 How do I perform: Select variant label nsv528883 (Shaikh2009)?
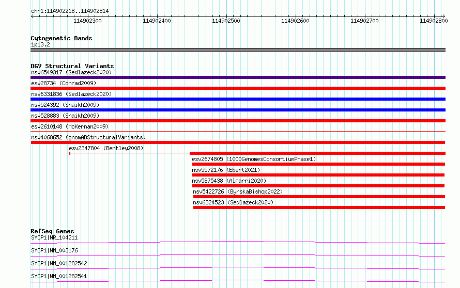(x=65, y=116)
